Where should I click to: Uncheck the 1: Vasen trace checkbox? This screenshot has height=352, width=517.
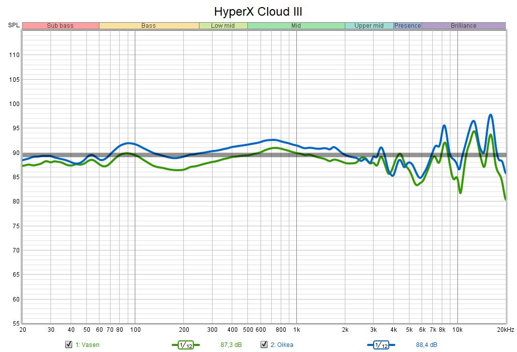pos(69,344)
